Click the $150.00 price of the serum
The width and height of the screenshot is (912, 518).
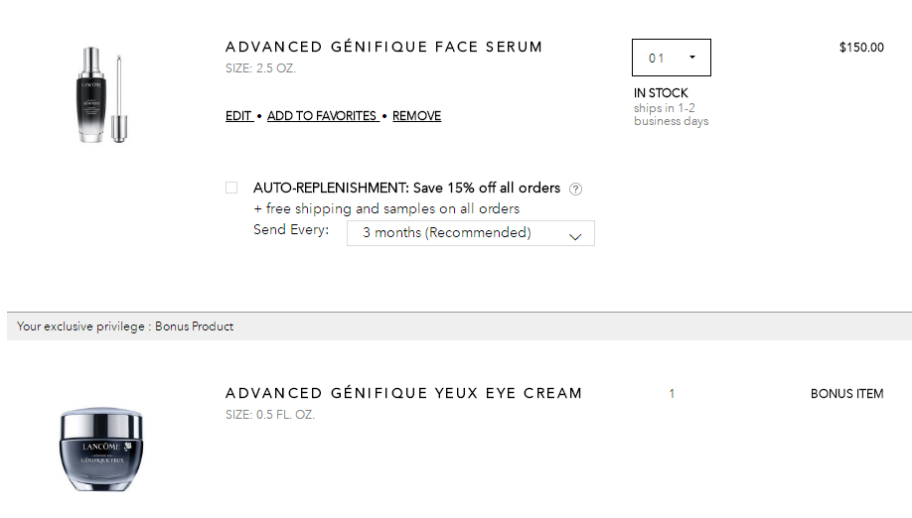[861, 48]
